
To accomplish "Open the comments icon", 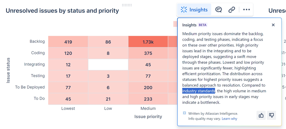I will (218, 10).
